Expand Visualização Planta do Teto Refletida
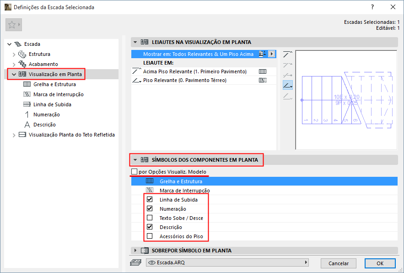The height and width of the screenshot is (273, 404). click(14, 135)
